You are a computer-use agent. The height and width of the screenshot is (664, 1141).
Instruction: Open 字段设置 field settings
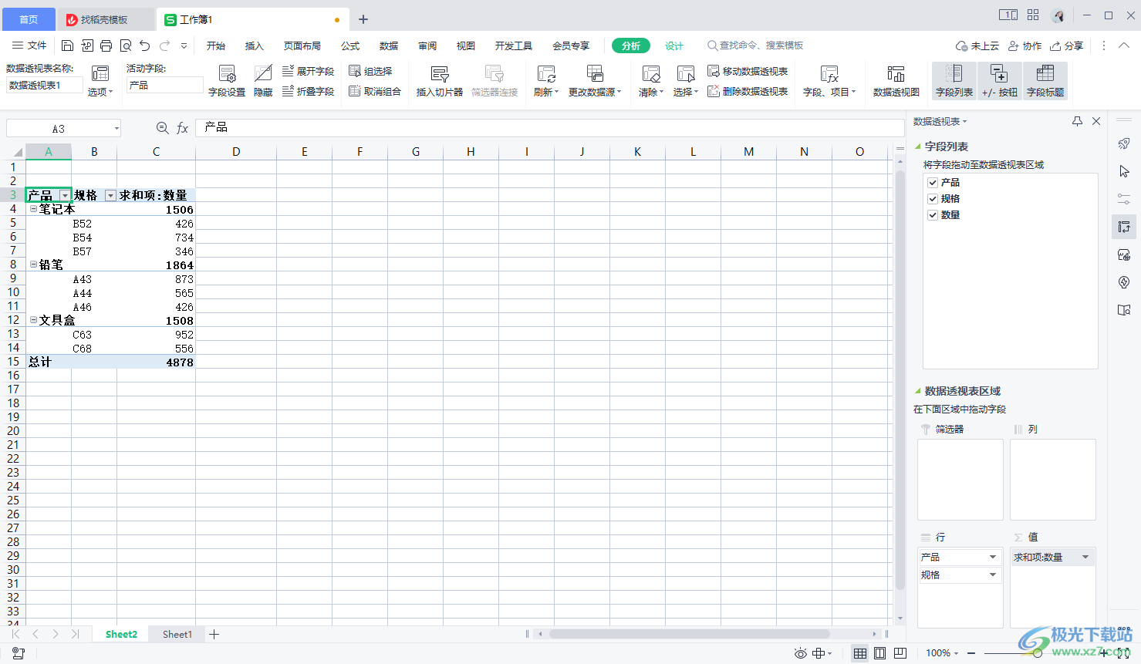click(227, 81)
